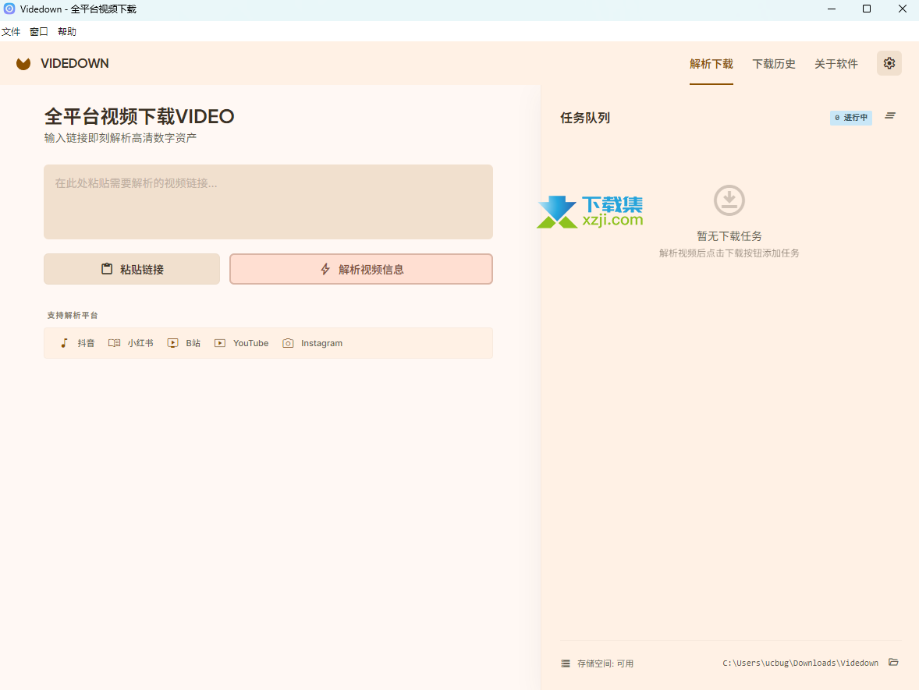Viewport: 919px width, 690px height.
Task: Focus the video link paste field
Action: click(268, 201)
